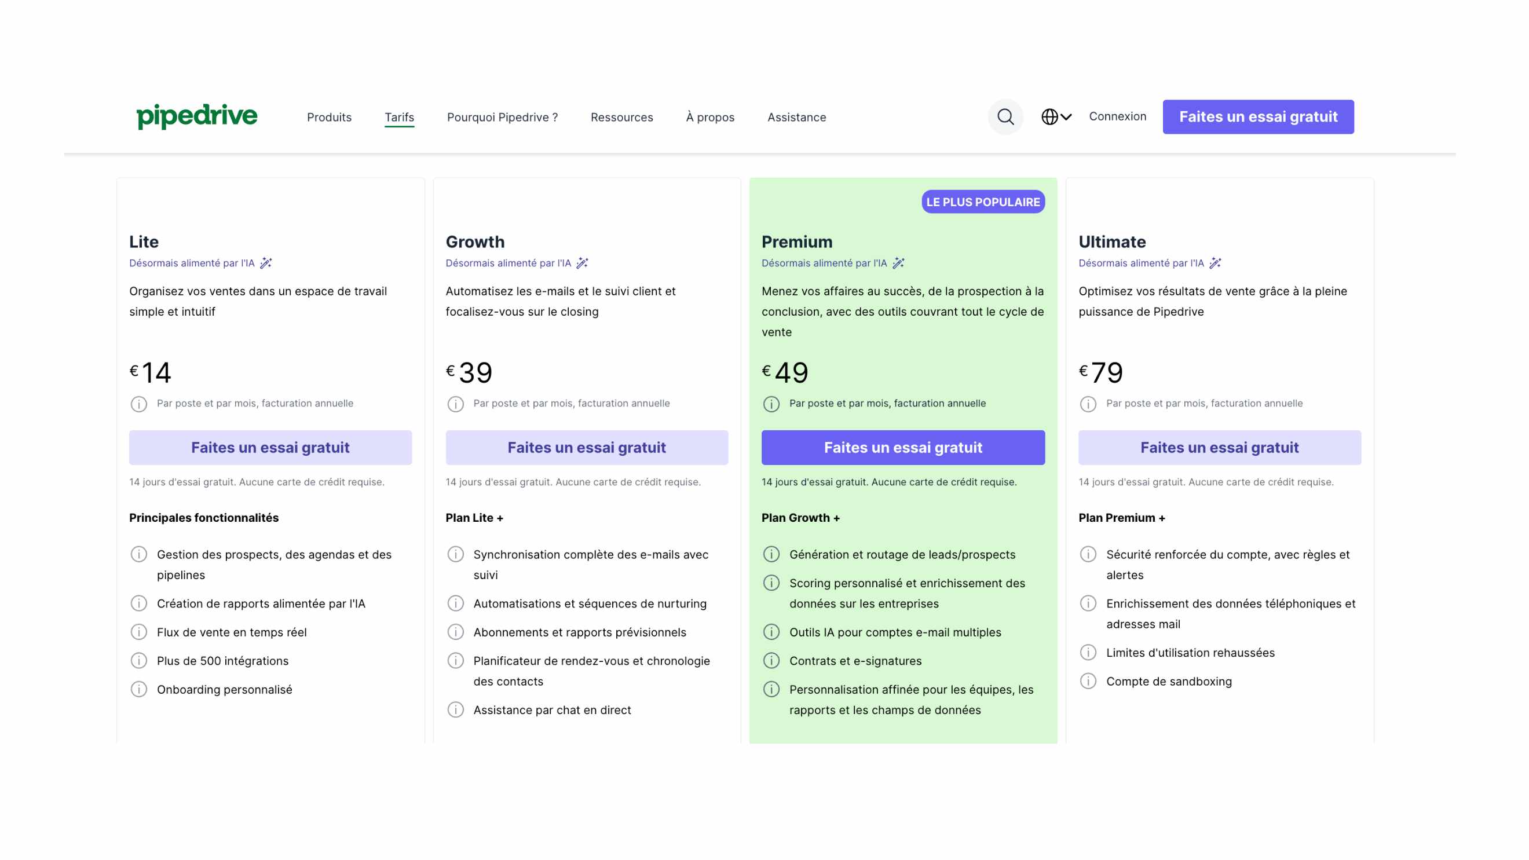1529x860 pixels.
Task: Click info icon next to Flux de vente en temps réel
Action: point(139,632)
